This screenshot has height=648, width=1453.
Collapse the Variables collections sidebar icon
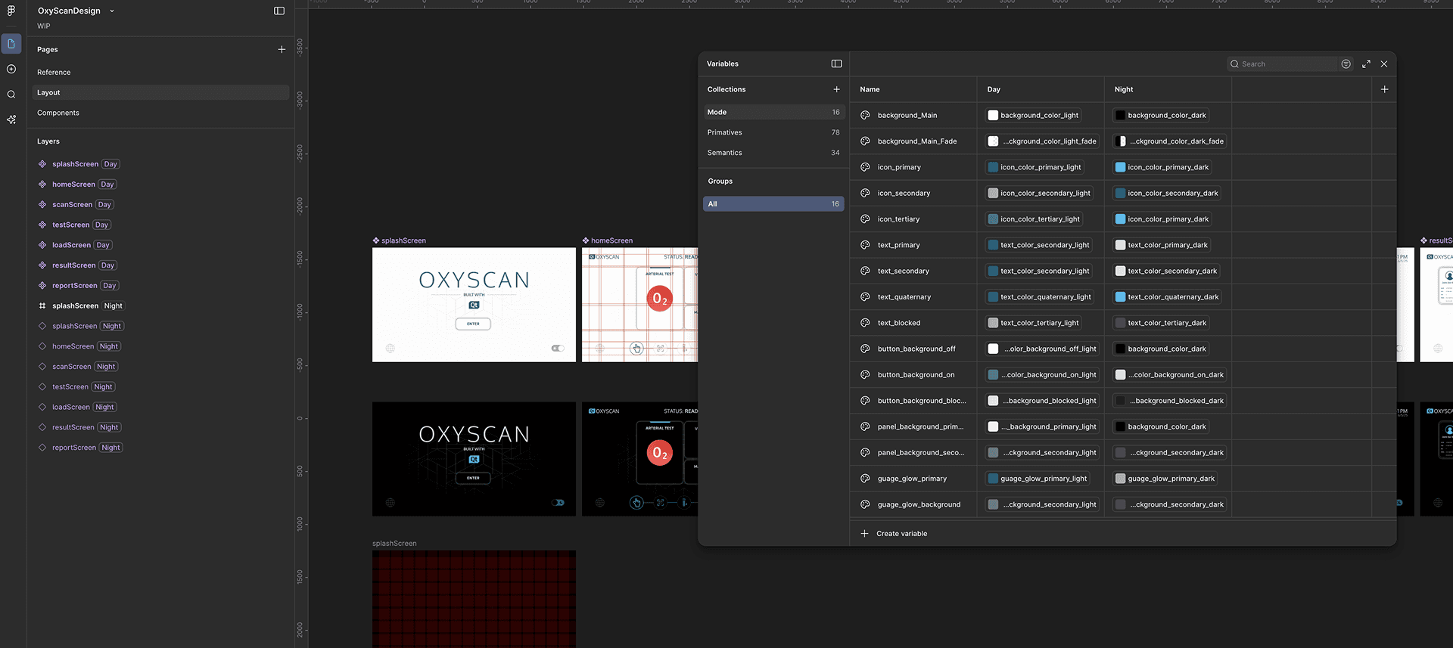click(x=836, y=64)
